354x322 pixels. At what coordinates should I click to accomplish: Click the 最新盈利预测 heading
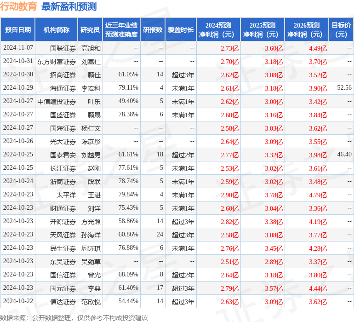69,6
